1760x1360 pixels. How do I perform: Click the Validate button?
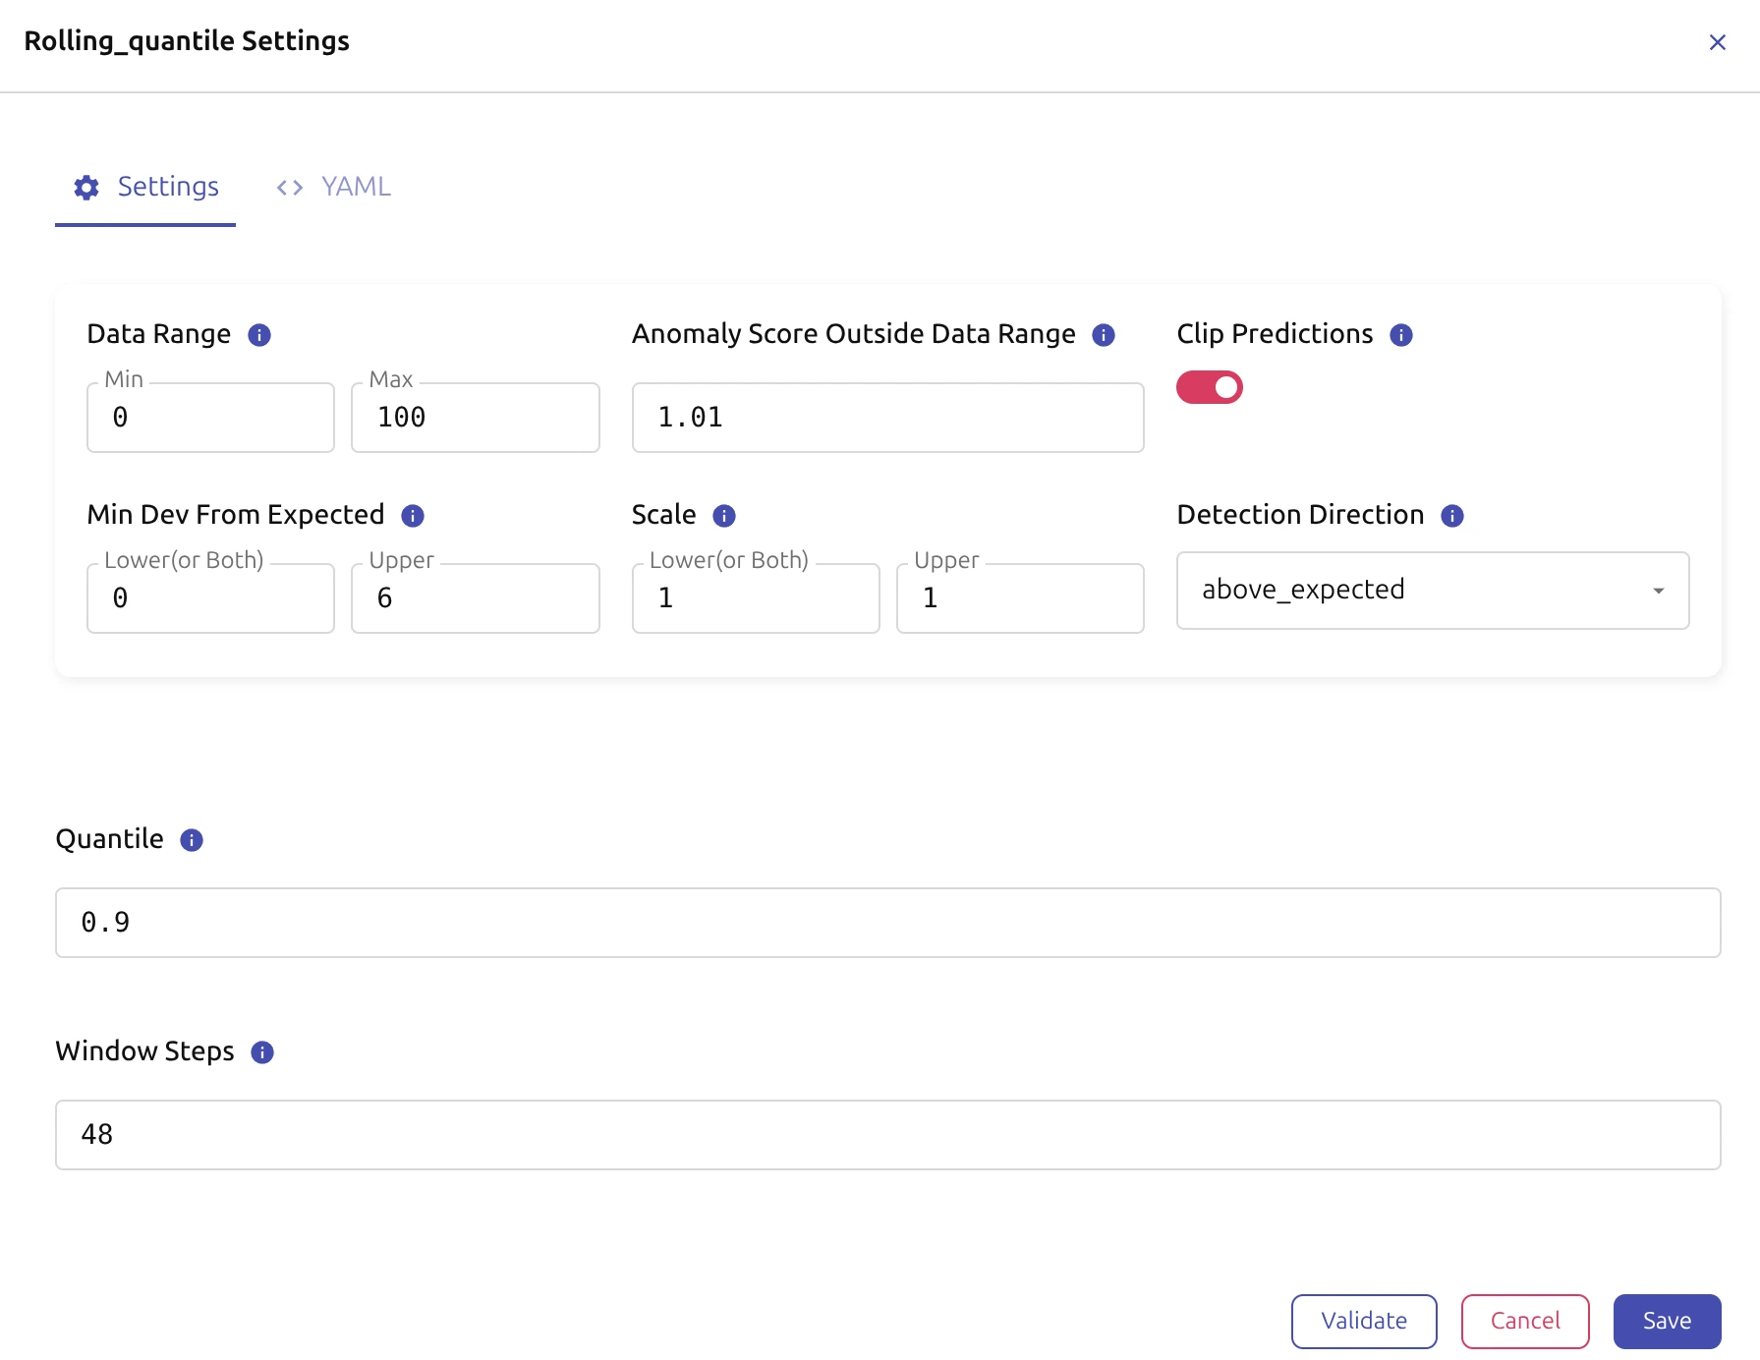pyautogui.click(x=1363, y=1321)
